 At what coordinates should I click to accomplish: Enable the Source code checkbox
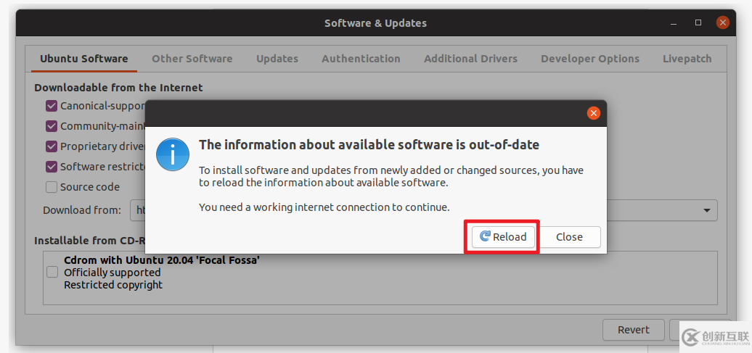(x=52, y=187)
